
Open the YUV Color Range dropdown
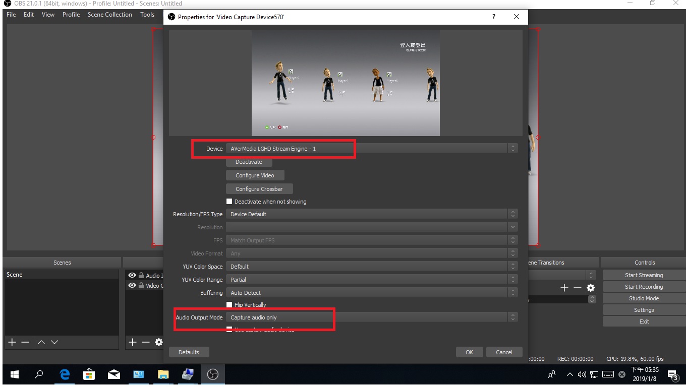point(372,280)
